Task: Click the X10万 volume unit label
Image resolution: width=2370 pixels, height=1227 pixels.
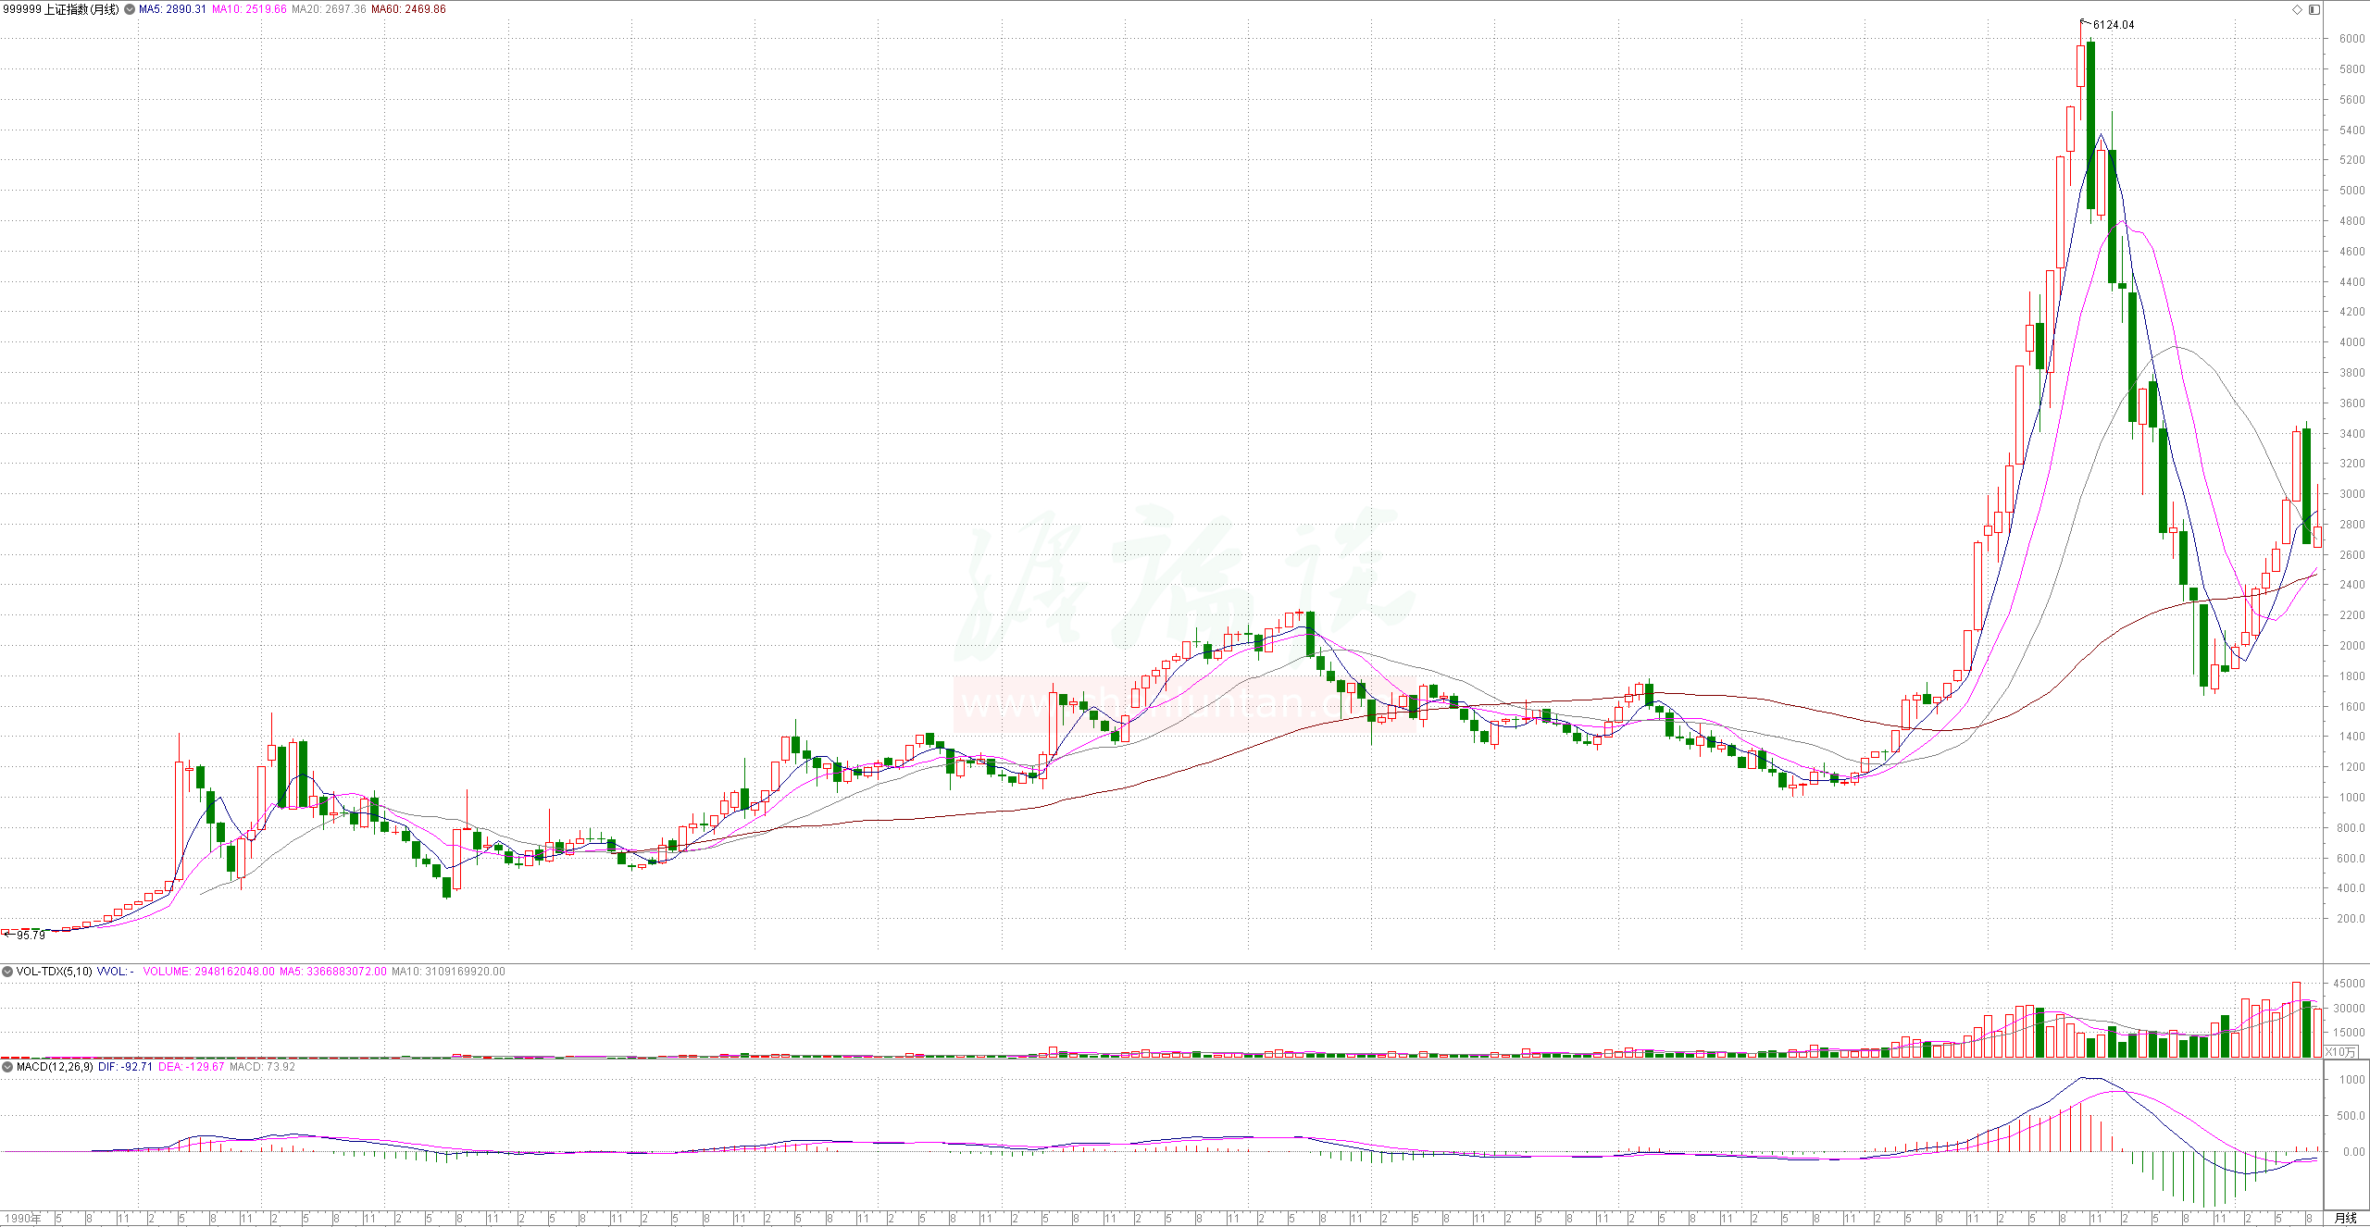Action: click(2341, 1052)
